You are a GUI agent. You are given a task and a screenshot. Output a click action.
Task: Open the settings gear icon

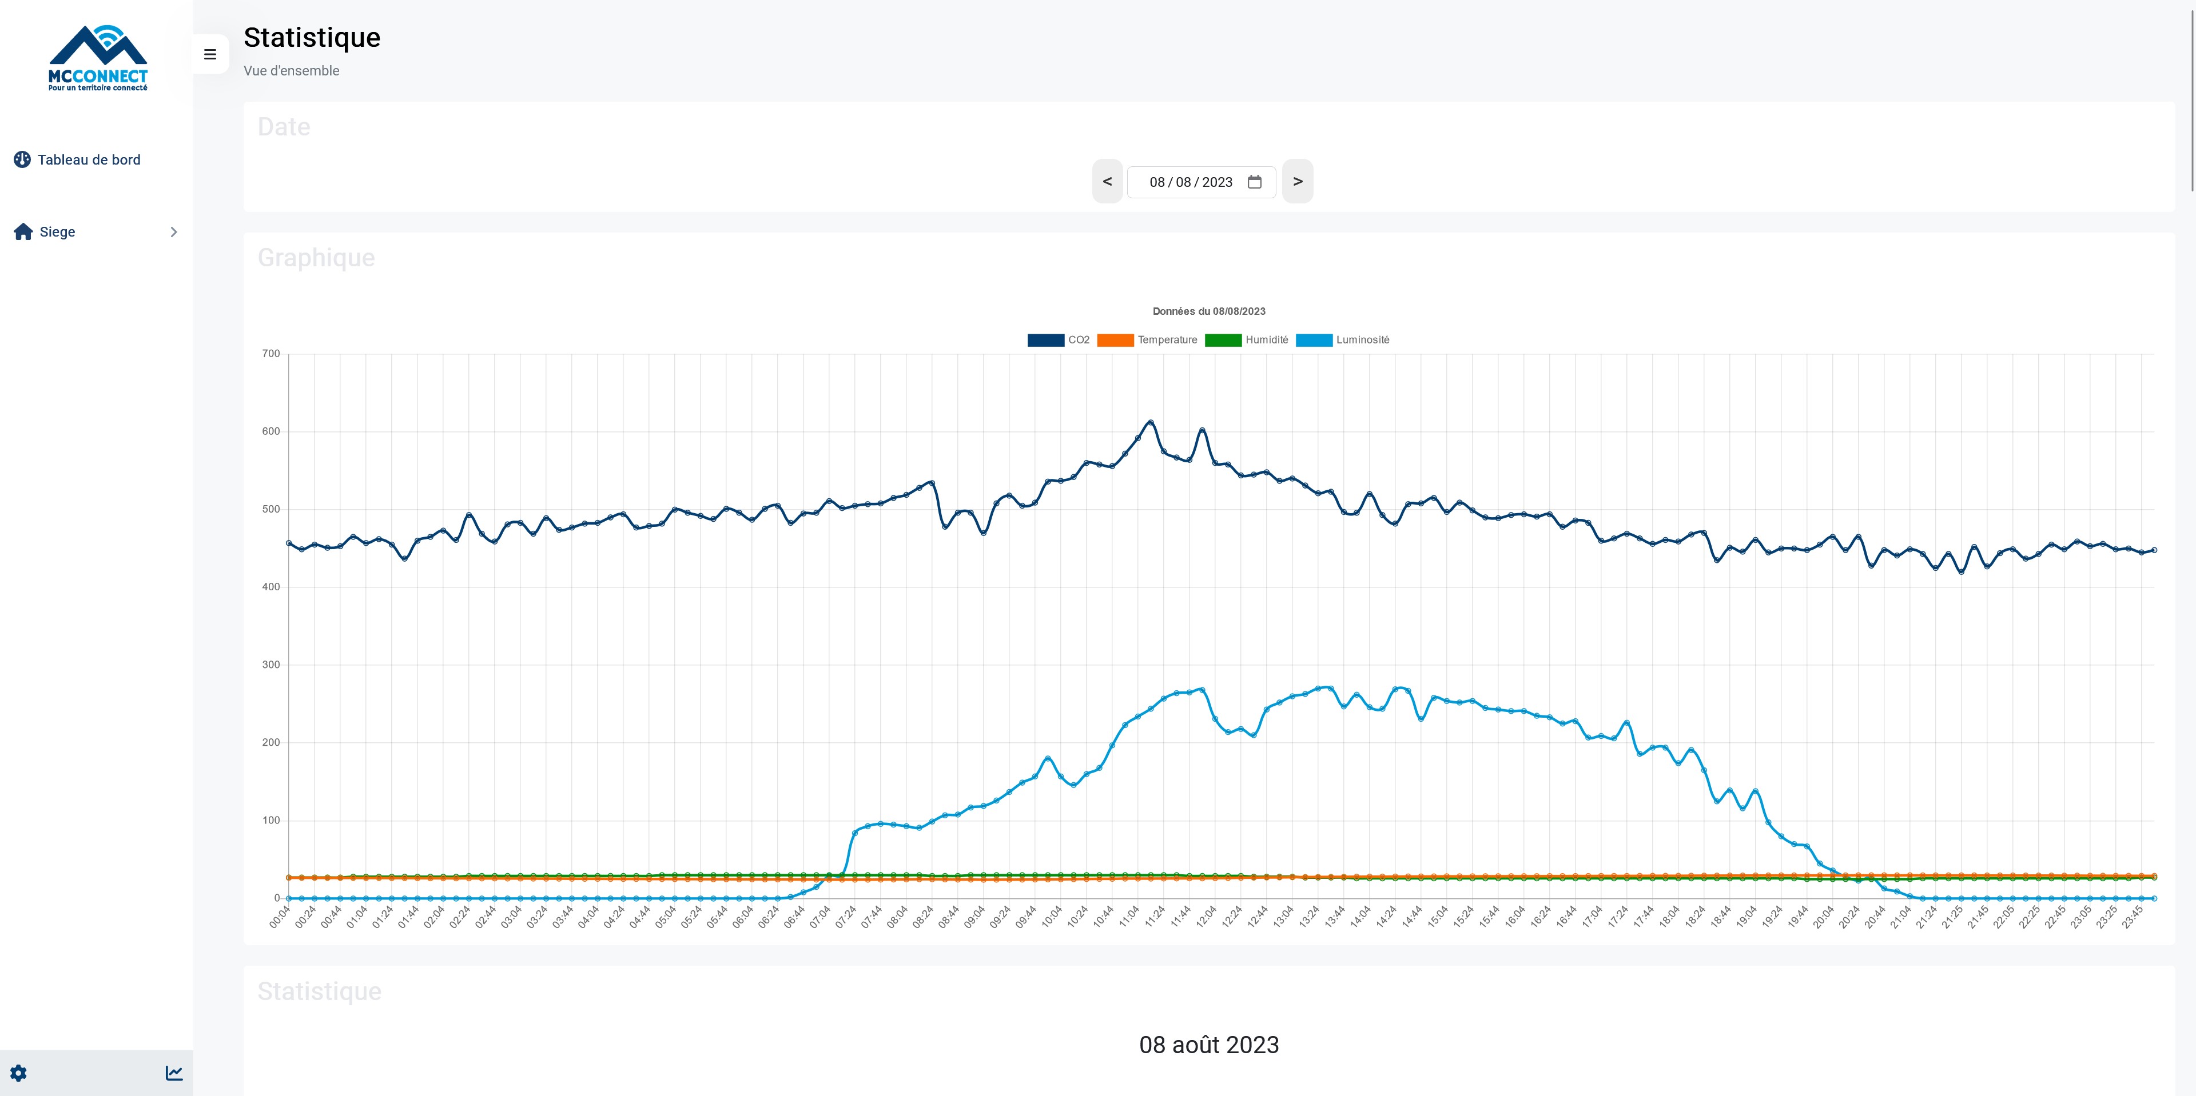click(x=19, y=1073)
